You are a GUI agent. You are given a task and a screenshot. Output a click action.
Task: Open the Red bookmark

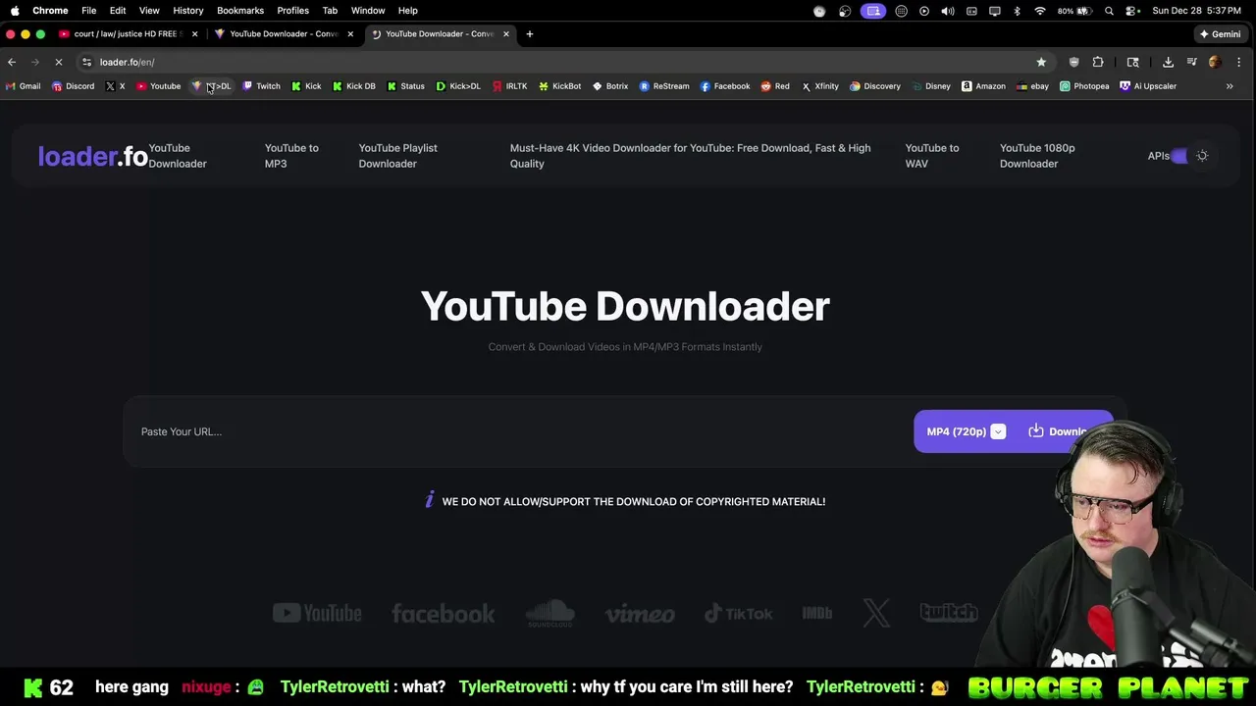[775, 86]
